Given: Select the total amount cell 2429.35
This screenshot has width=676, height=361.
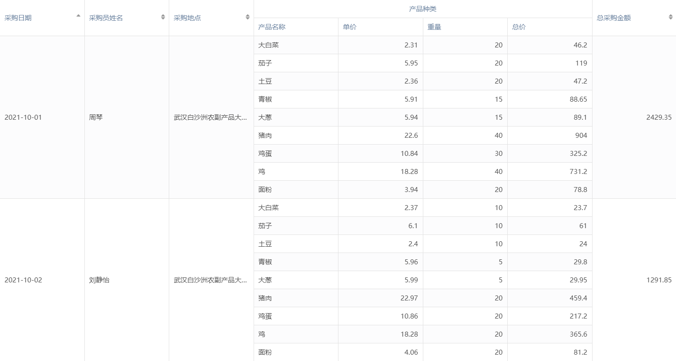Looking at the screenshot, I should [658, 117].
